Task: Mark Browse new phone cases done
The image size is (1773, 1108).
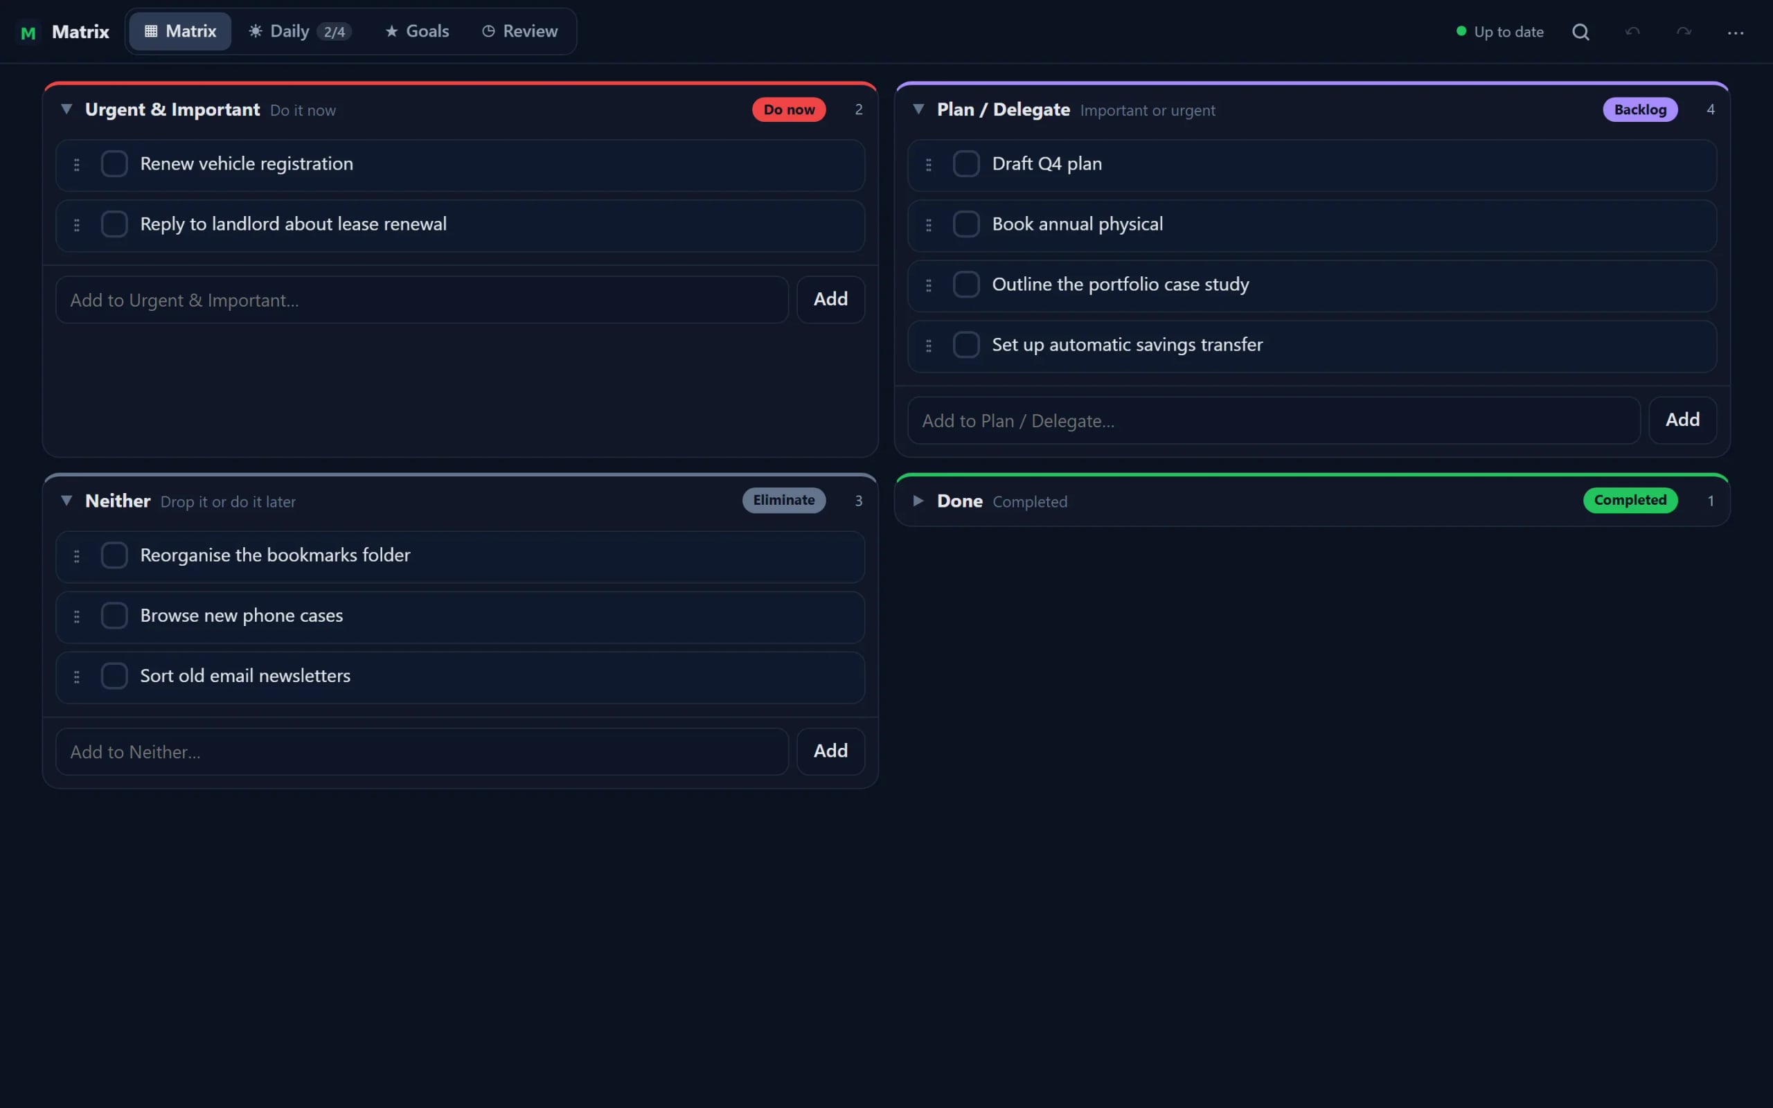Action: click(114, 616)
